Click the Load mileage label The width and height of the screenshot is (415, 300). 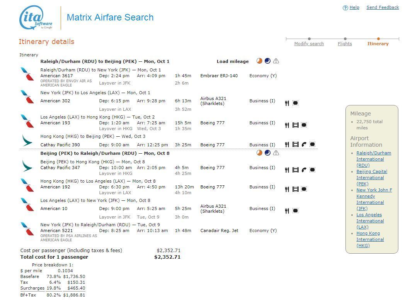tap(233, 61)
